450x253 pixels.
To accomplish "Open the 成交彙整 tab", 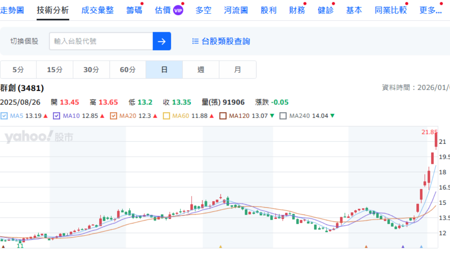I will point(97,10).
